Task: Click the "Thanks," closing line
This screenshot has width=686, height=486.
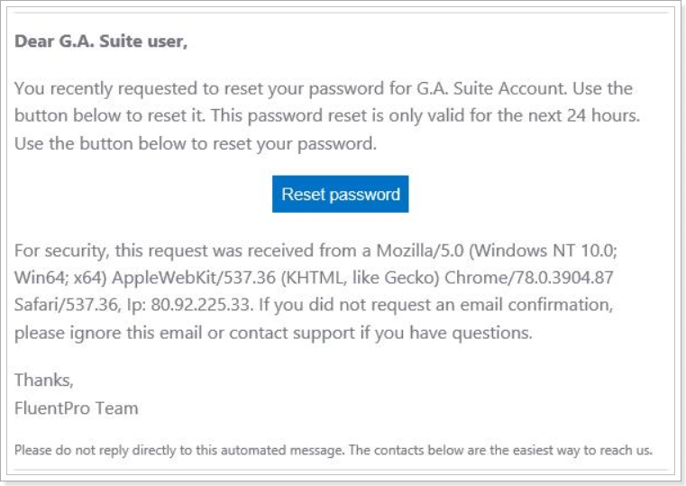Action: pos(44,381)
